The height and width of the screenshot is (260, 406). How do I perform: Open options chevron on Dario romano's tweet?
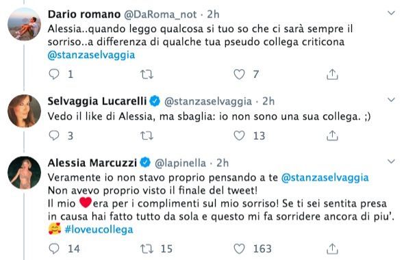click(x=391, y=13)
